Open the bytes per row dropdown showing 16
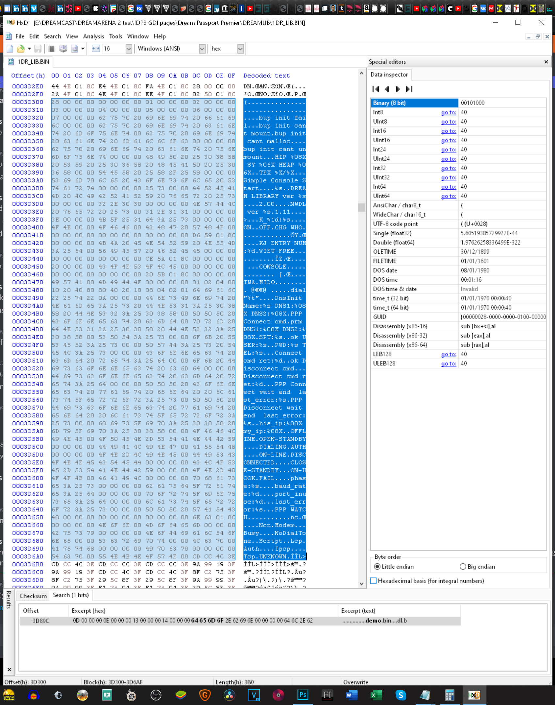Viewport: 555px width, 705px height. [x=129, y=49]
